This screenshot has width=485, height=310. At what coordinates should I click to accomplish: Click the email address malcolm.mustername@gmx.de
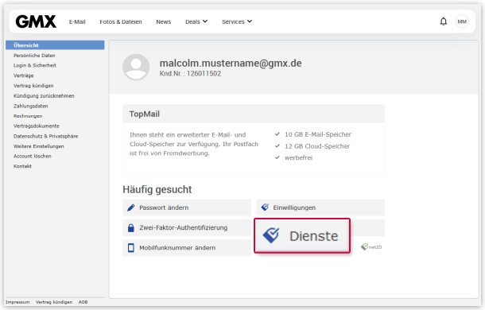[231, 63]
